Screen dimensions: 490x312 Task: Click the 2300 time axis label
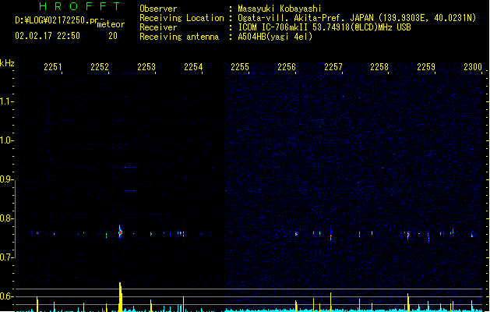[473, 67]
